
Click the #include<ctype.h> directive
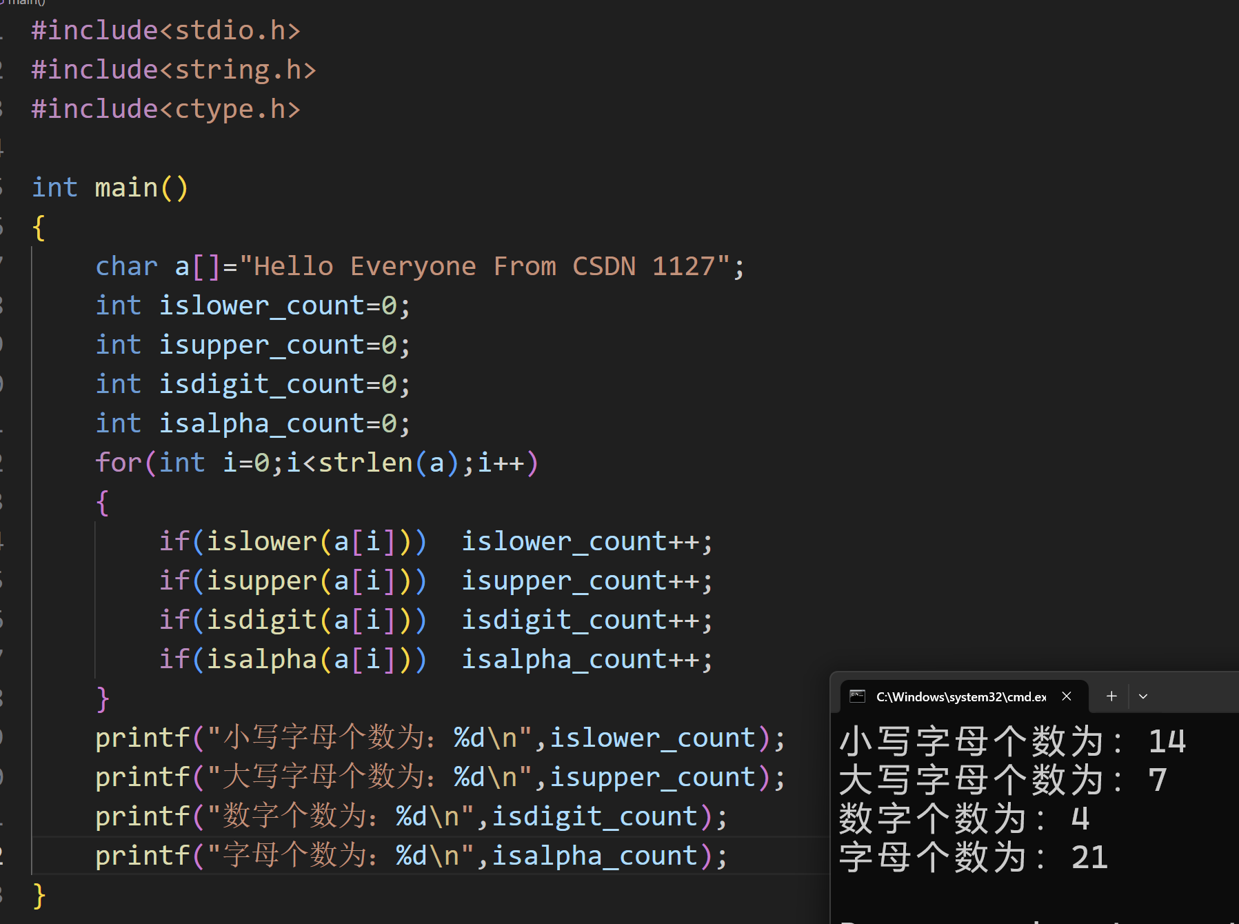[x=165, y=108]
